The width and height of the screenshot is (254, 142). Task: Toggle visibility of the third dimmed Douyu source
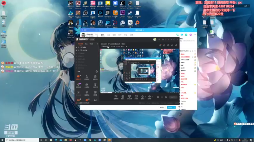[76, 53]
